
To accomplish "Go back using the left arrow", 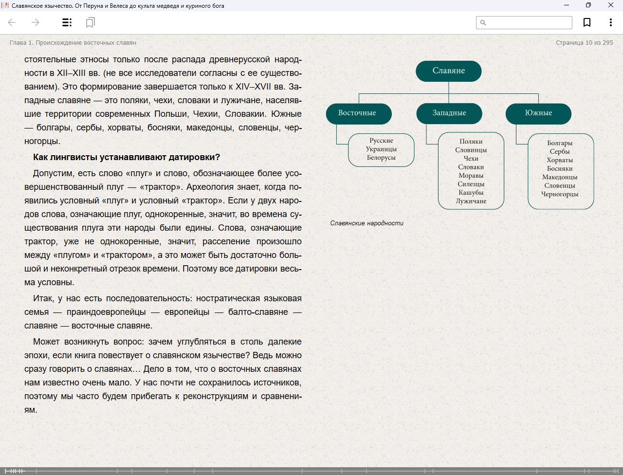I will pos(12,22).
